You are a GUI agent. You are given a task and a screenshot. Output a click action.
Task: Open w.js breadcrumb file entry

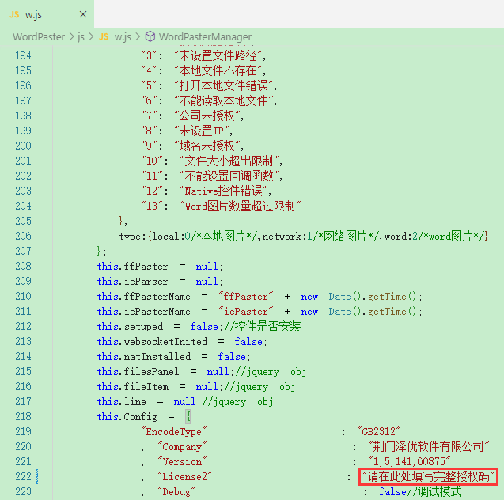123,37
